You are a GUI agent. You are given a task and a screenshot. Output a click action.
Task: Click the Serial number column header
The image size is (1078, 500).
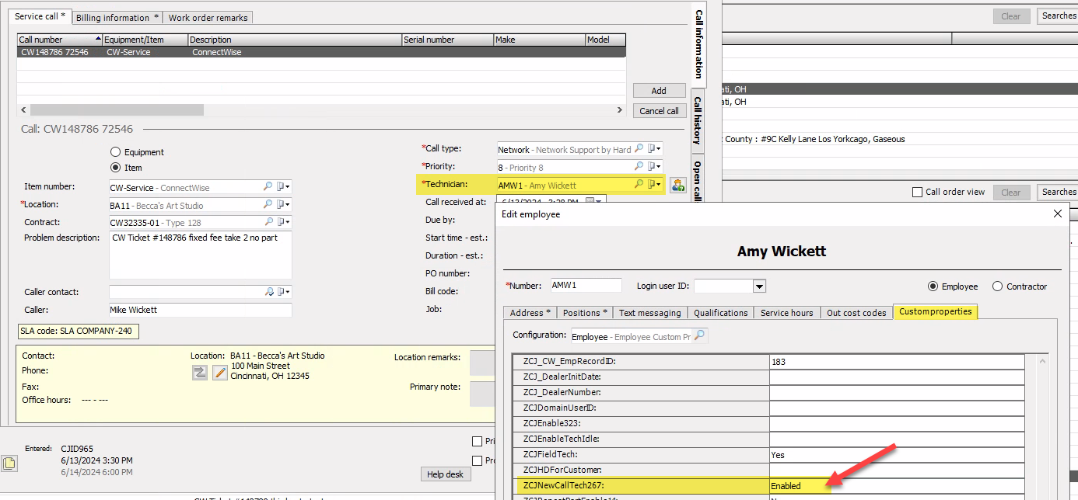tap(447, 40)
